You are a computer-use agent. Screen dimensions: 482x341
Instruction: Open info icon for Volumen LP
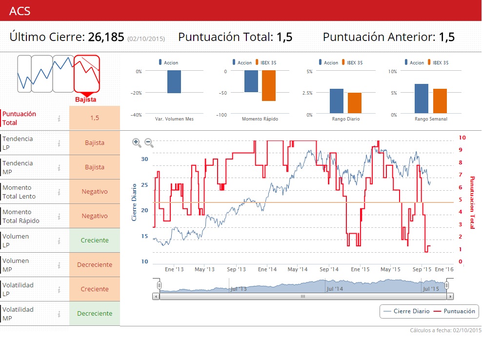[x=59, y=241]
